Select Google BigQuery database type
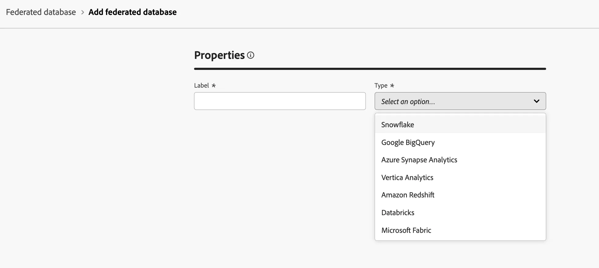The height and width of the screenshot is (268, 599). pyautogui.click(x=460, y=142)
